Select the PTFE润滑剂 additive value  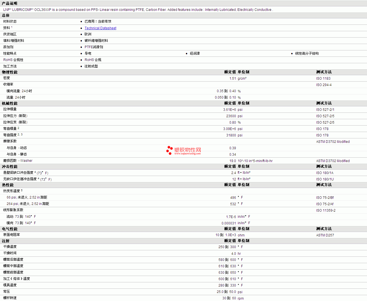point(94,47)
